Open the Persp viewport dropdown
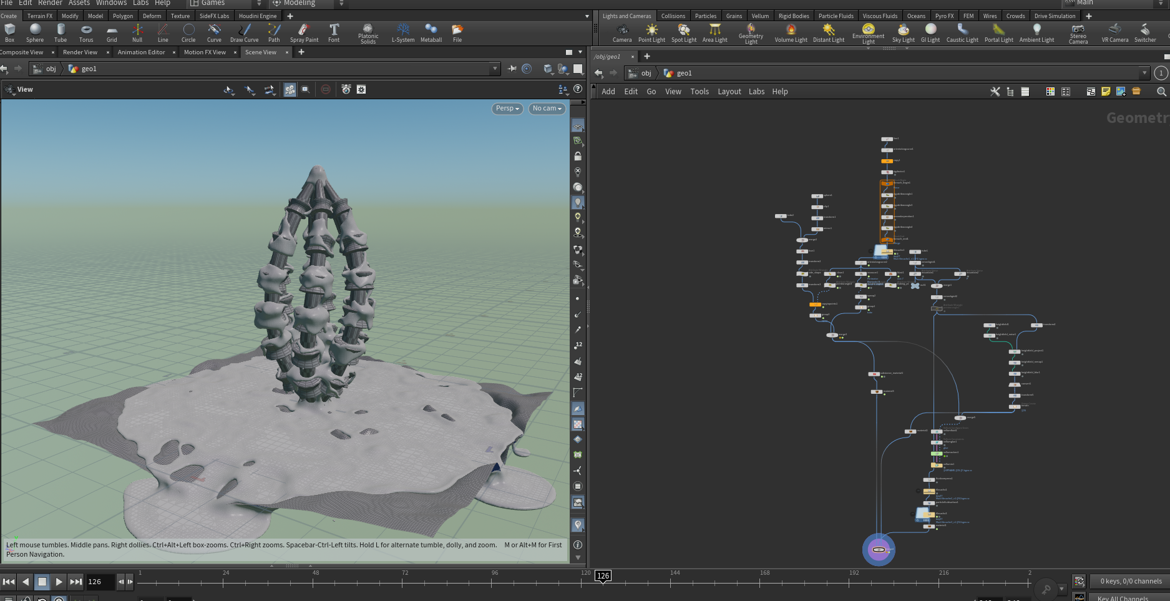Viewport: 1170px width, 601px height. pos(507,109)
